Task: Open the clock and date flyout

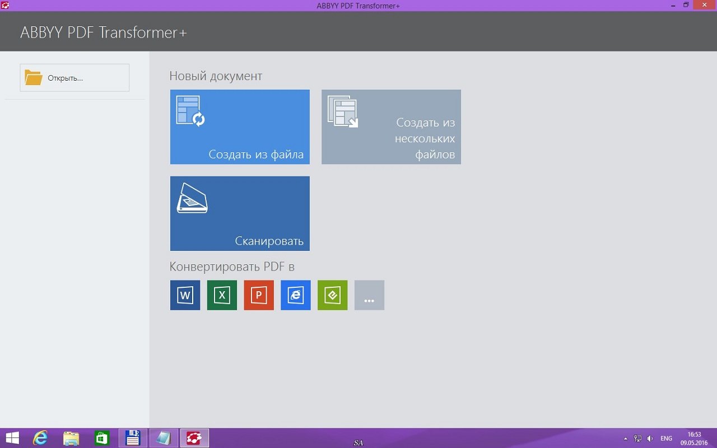Action: tap(694, 438)
